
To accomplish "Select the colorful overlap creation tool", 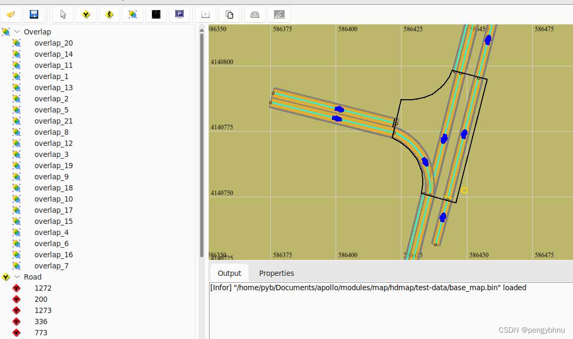I will pyautogui.click(x=132, y=14).
